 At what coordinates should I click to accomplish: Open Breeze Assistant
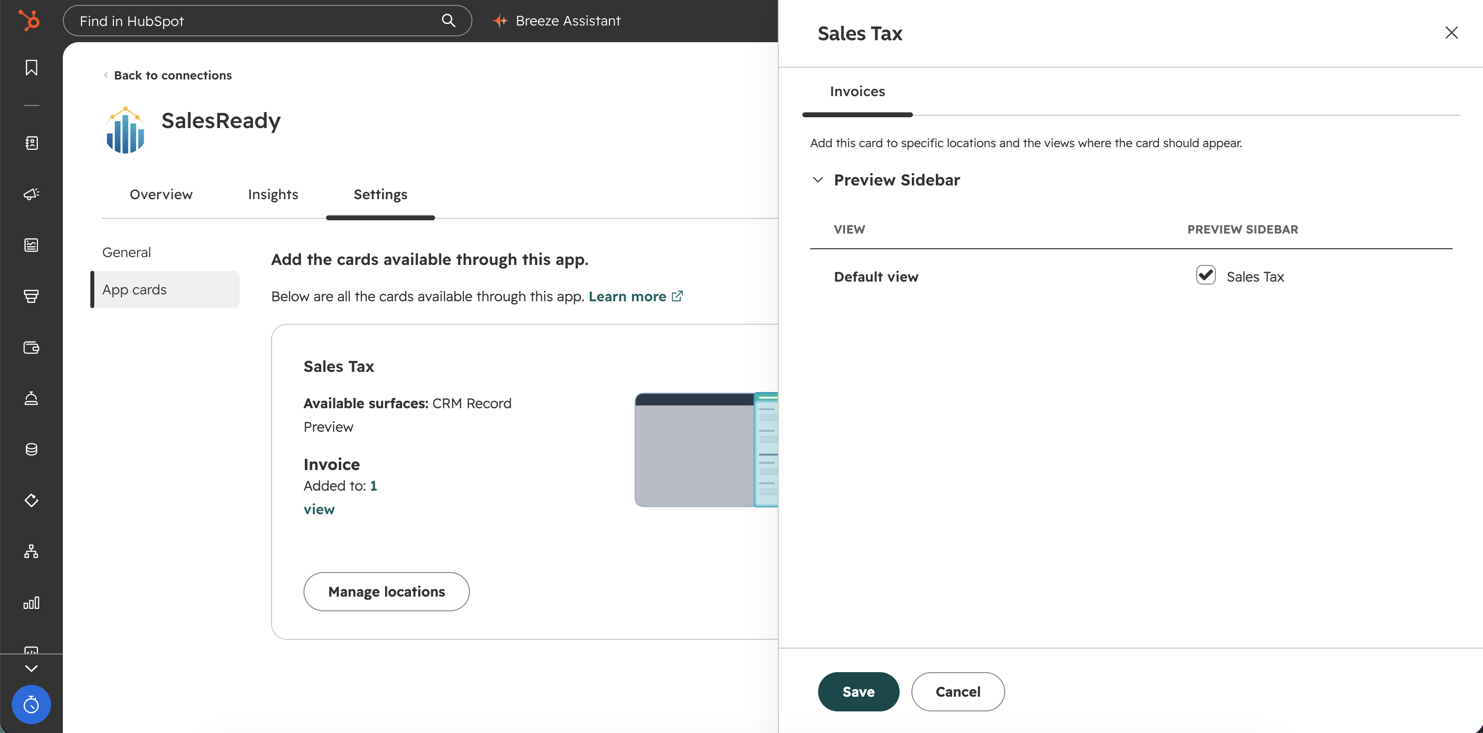(x=557, y=21)
